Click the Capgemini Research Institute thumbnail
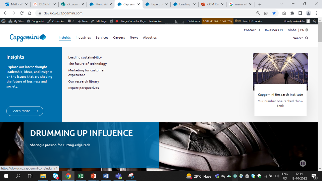The width and height of the screenshot is (322, 181). coord(280,72)
